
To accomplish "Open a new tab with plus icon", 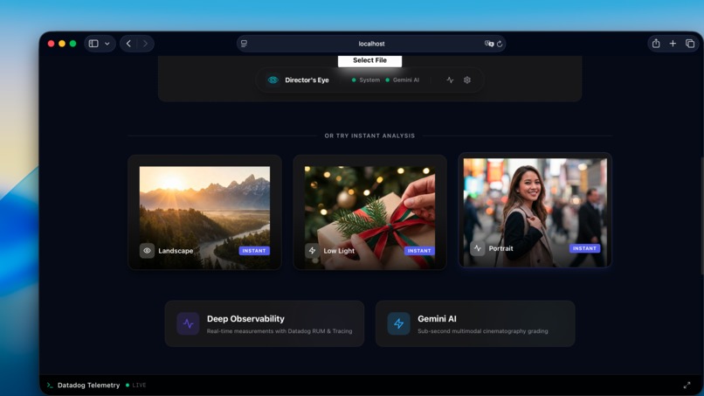I will coord(673,43).
